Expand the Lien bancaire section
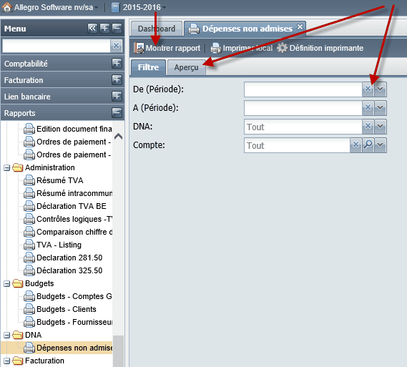This screenshot has height=367, width=407. [x=117, y=97]
